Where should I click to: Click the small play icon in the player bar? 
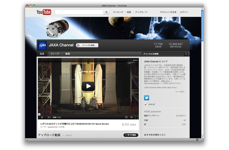42,117
